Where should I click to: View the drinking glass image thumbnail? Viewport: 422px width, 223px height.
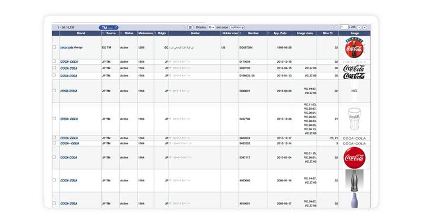[354, 119]
